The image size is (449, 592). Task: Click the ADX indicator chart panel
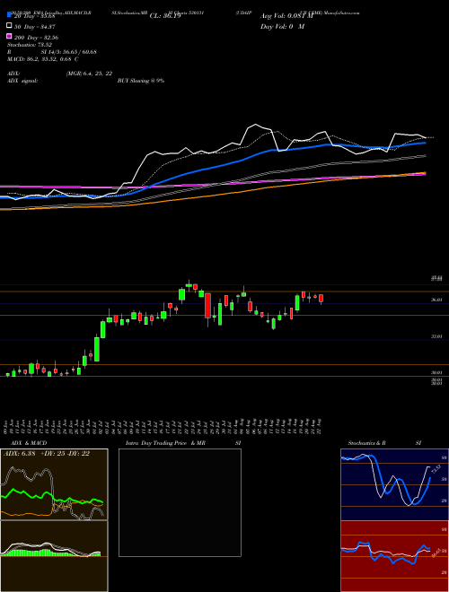coord(54,484)
